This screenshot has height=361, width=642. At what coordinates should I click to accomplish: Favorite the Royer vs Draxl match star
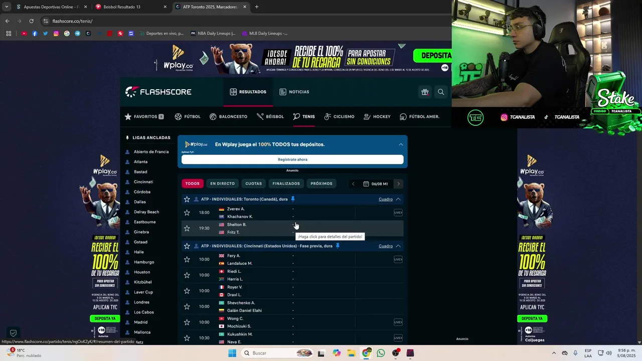click(x=187, y=291)
